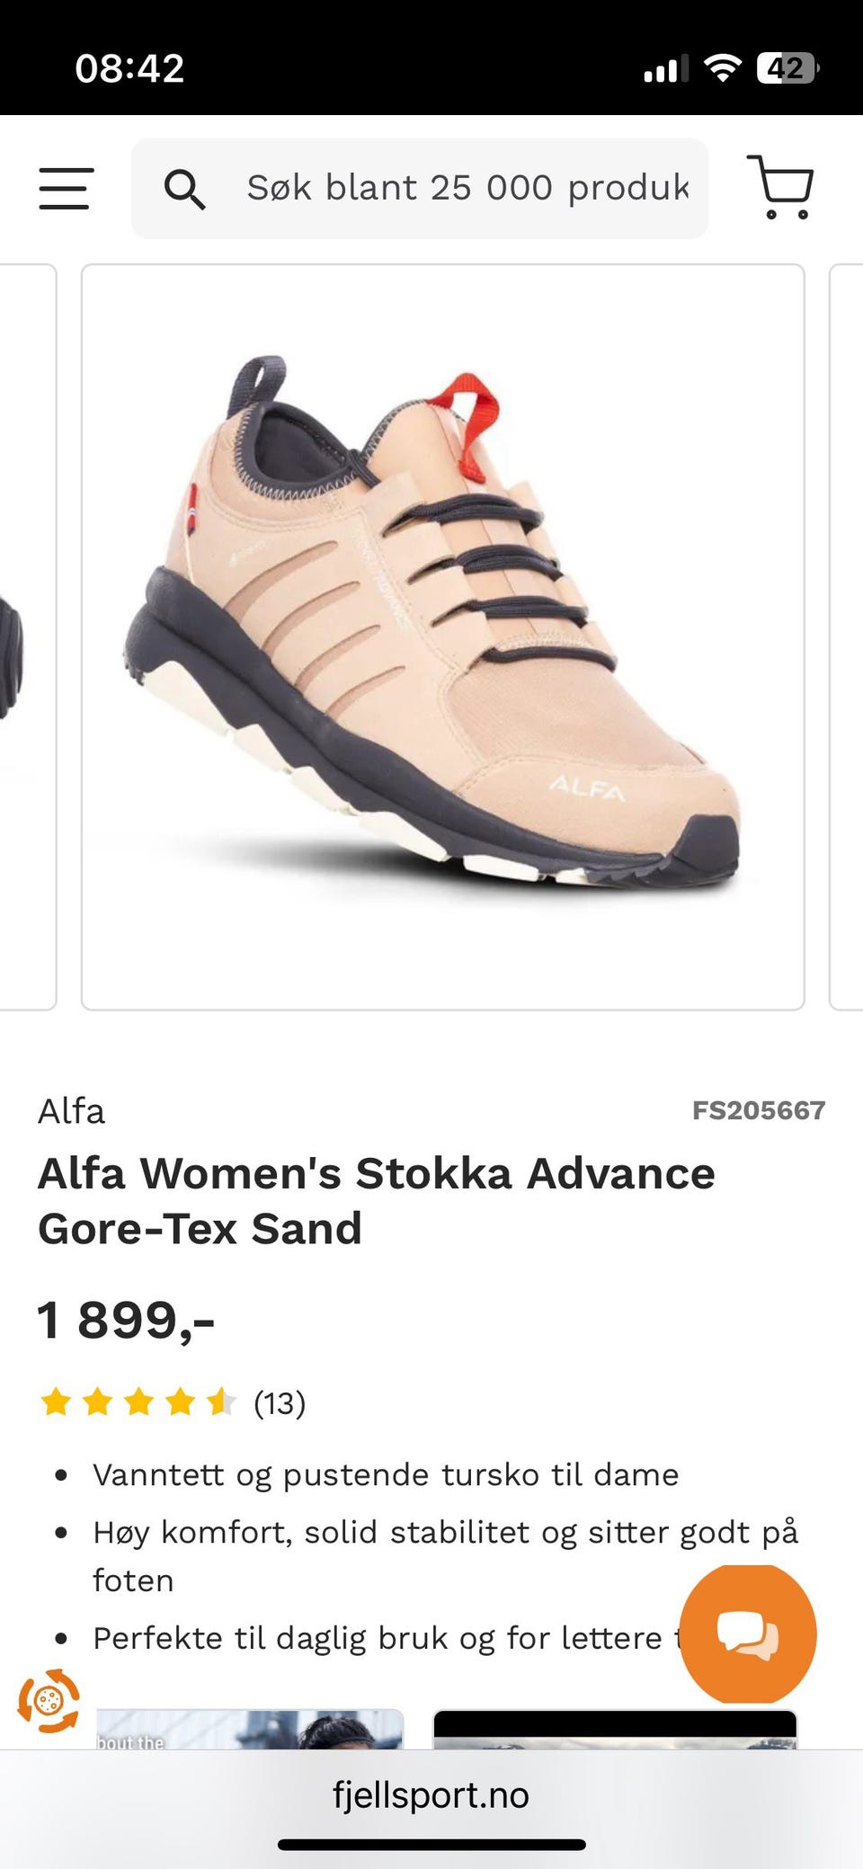Tap the Wi-Fi status icon
The width and height of the screenshot is (863, 1869).
tap(722, 67)
